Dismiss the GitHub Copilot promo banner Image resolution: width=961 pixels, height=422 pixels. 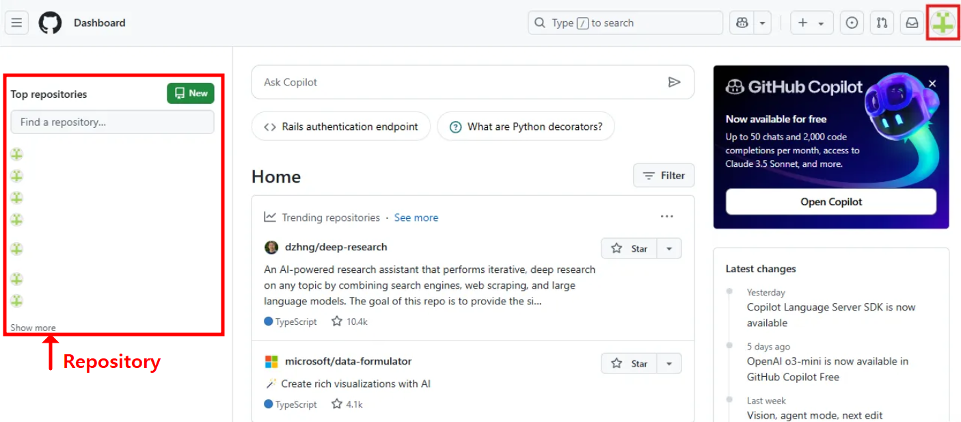pos(932,83)
